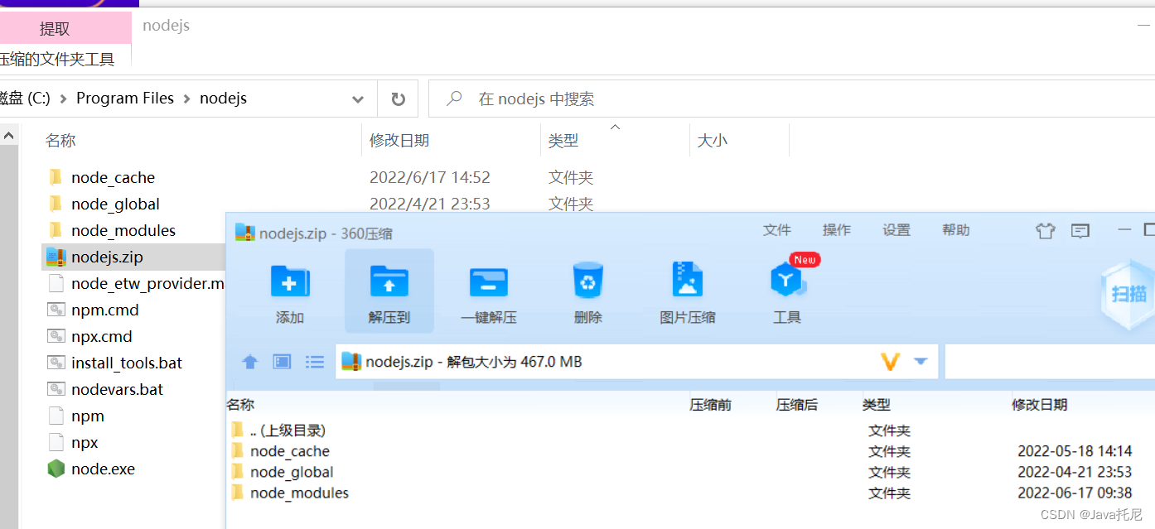The image size is (1155, 529).
Task: Select the nodevars.bat file
Action: click(117, 389)
